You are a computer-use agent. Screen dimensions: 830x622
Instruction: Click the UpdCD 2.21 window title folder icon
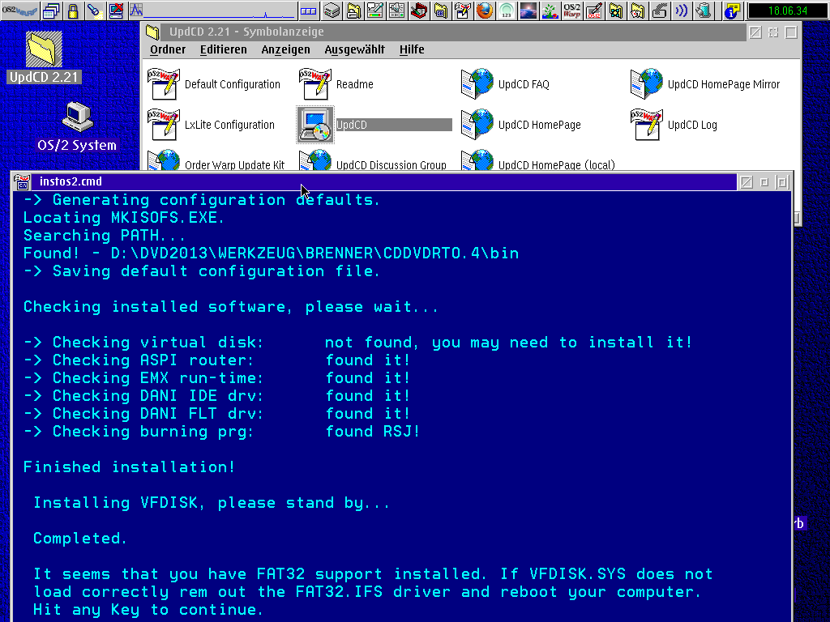click(x=152, y=32)
